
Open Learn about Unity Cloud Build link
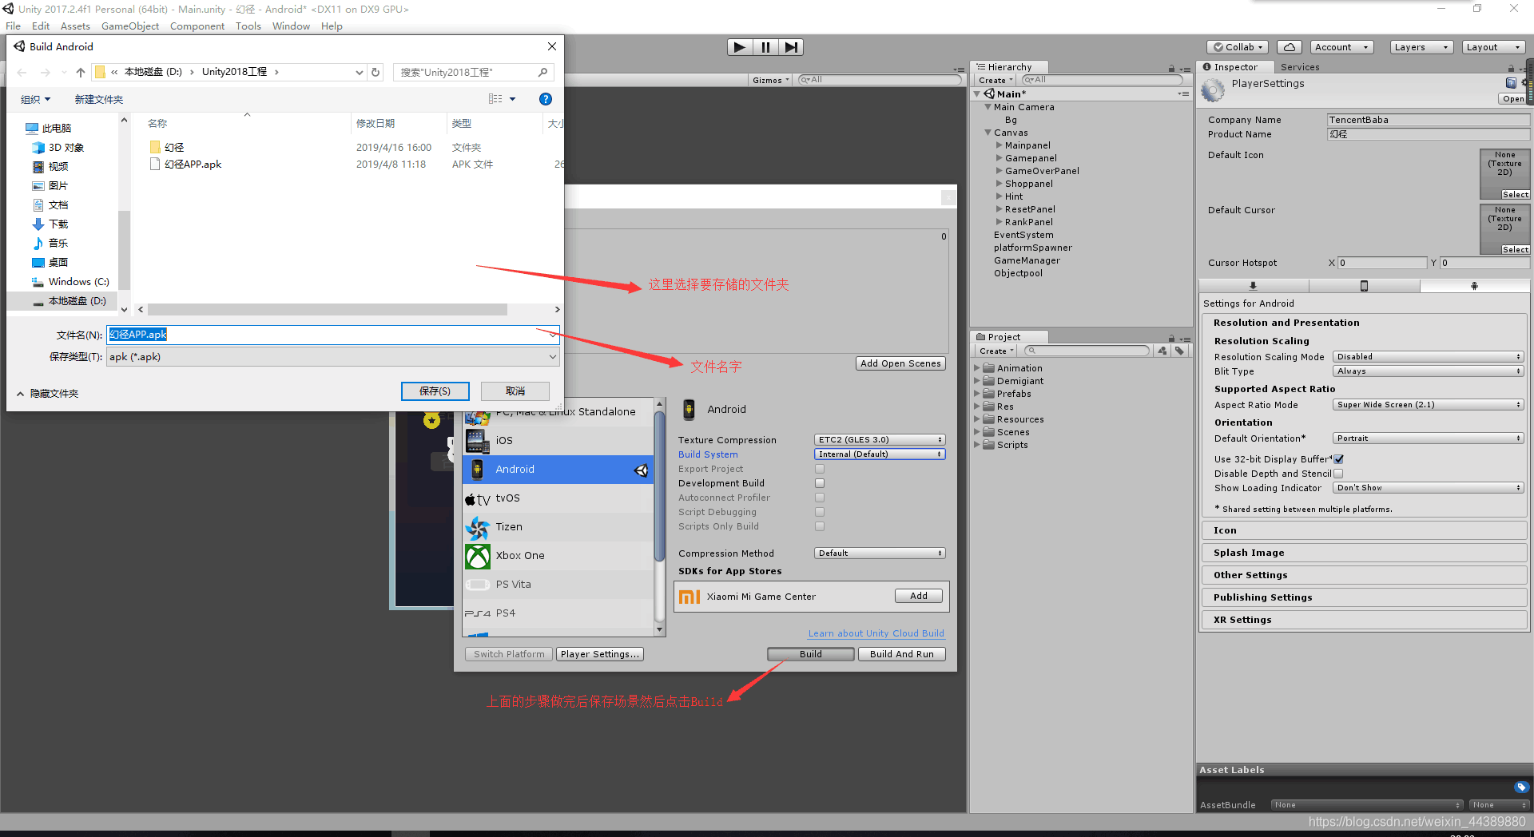876,633
